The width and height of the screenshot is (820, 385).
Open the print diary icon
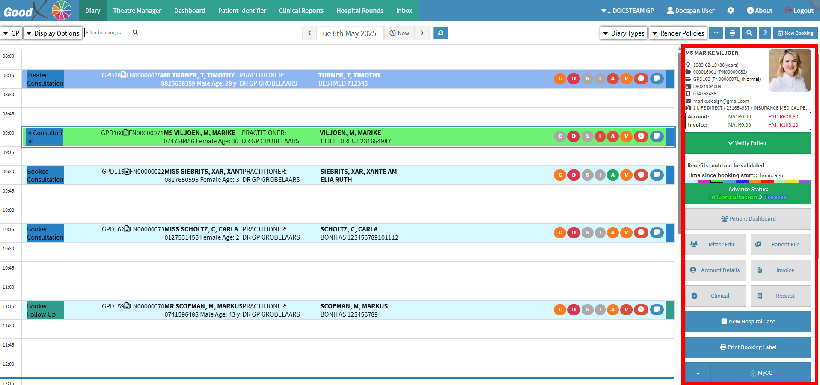[732, 33]
